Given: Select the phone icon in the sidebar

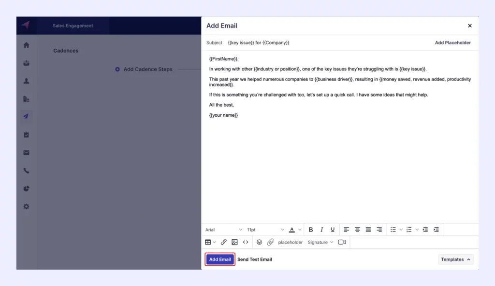Looking at the screenshot, I should pyautogui.click(x=26, y=170).
